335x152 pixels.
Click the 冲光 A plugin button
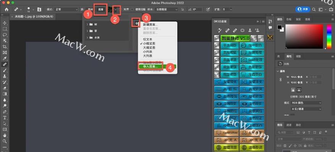pyautogui.click(x=227, y=140)
